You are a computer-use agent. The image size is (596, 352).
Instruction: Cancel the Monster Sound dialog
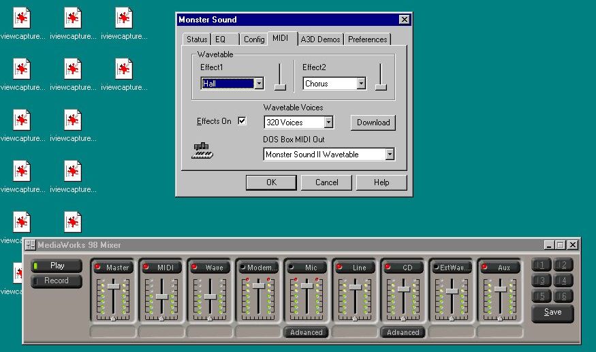[x=326, y=182]
